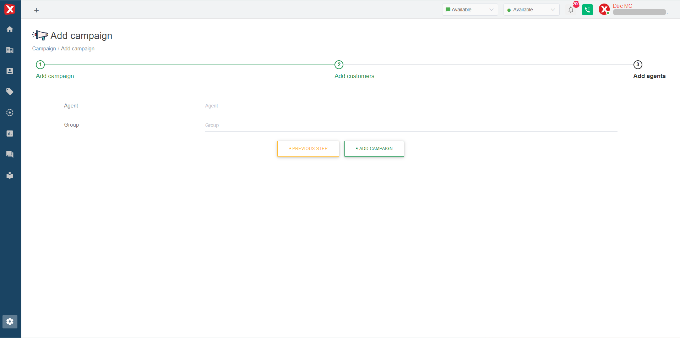Viewport: 680px width, 338px height.
Task: Click the Previous Step button
Action: click(x=308, y=149)
